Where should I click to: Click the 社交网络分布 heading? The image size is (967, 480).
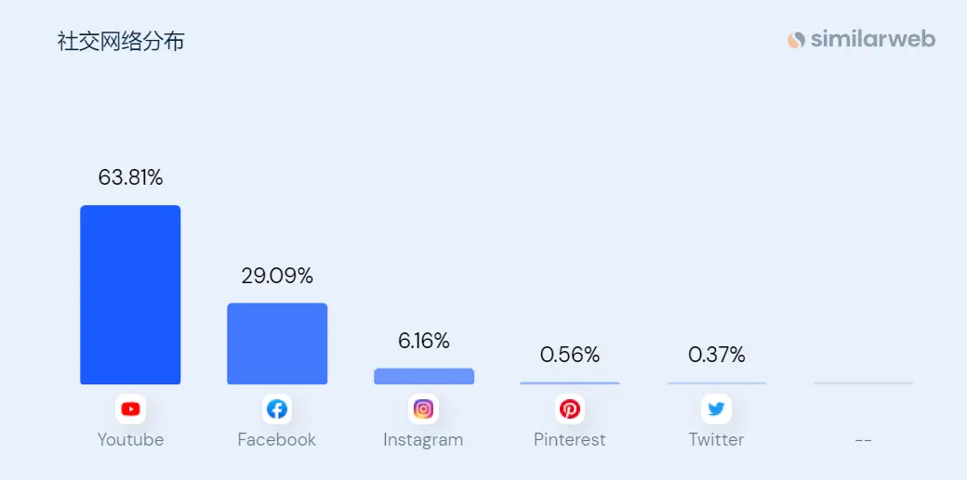pos(121,41)
